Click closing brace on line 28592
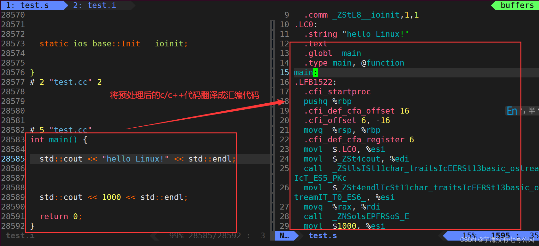 click(32, 226)
